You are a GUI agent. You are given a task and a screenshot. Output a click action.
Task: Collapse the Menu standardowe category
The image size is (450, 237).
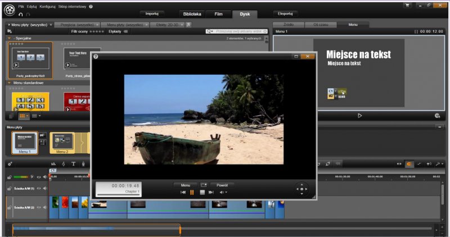(10, 83)
